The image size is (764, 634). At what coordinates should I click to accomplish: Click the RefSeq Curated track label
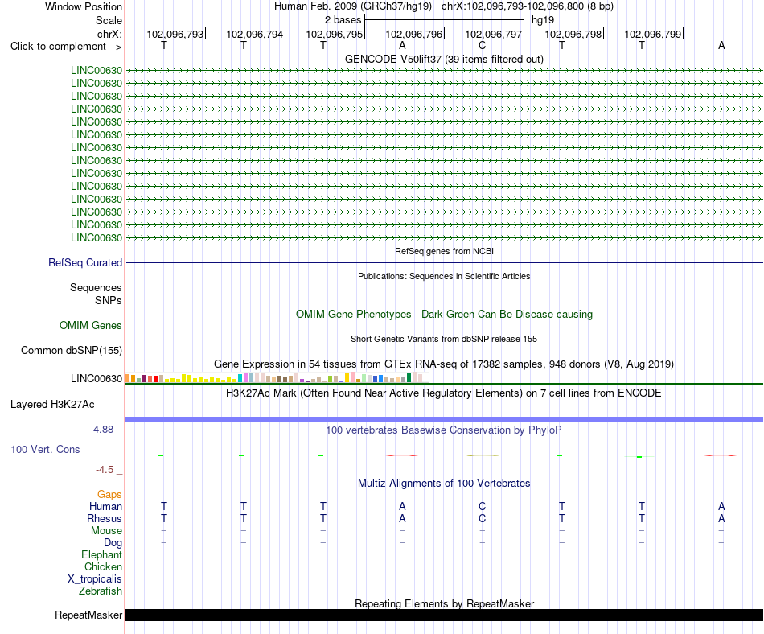tap(85, 262)
